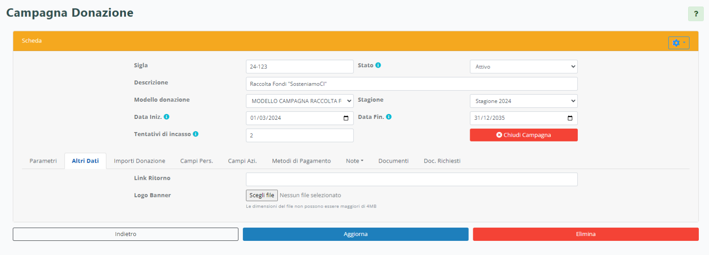Click into the Link Ritorno field
Viewport: 709px width, 255px height.
[x=411, y=179]
